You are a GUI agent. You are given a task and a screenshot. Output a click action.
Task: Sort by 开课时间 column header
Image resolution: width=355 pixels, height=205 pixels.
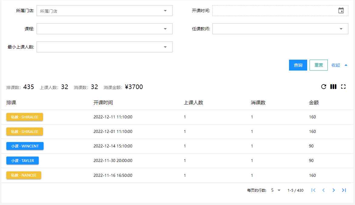[x=103, y=103]
